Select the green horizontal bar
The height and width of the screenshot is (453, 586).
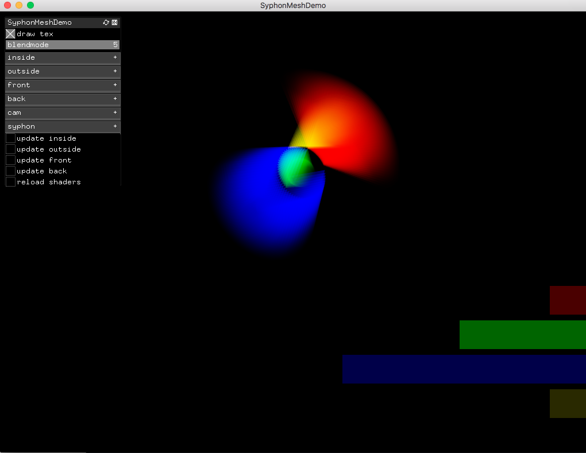pyautogui.click(x=522, y=335)
